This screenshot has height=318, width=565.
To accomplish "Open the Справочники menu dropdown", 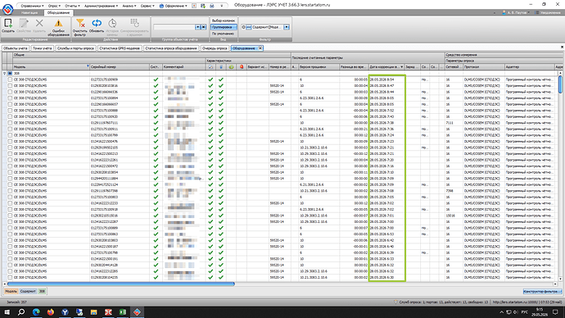I will (x=32, y=6).
